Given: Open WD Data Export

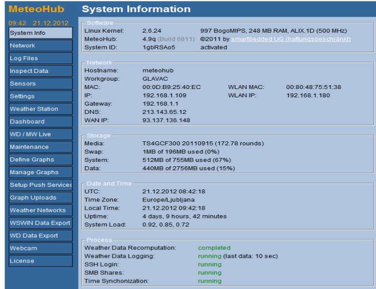Looking at the screenshot, I should pos(40,236).
